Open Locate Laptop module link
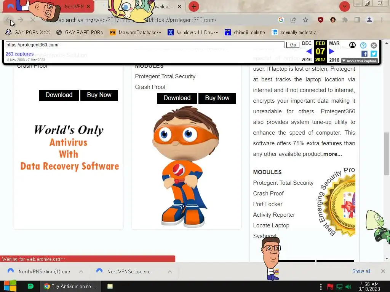Screen dimensions: 390x292 pos(271,225)
